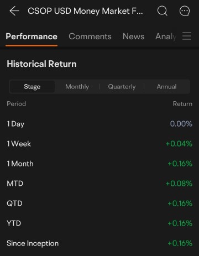The height and width of the screenshot is (256, 199).
Task: Tap the back arrow icon
Action: click(x=14, y=11)
